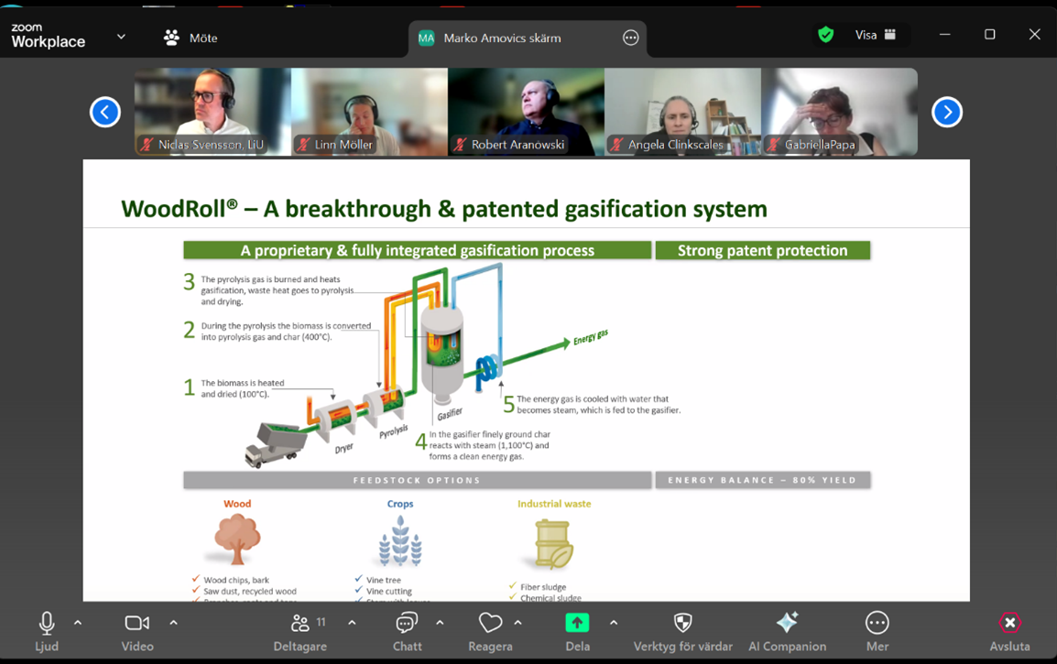Select Robert Aranowski's video thumbnail
This screenshot has width=1057, height=664.
coord(526,111)
